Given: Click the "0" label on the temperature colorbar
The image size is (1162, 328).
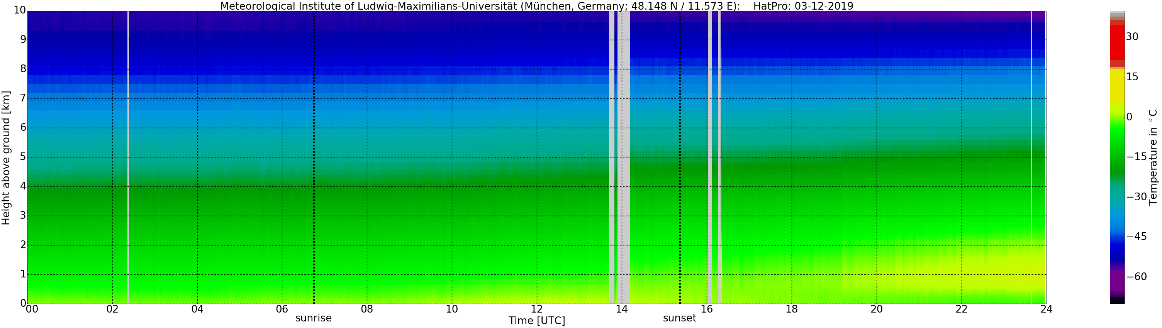Looking at the screenshot, I should tap(1129, 117).
